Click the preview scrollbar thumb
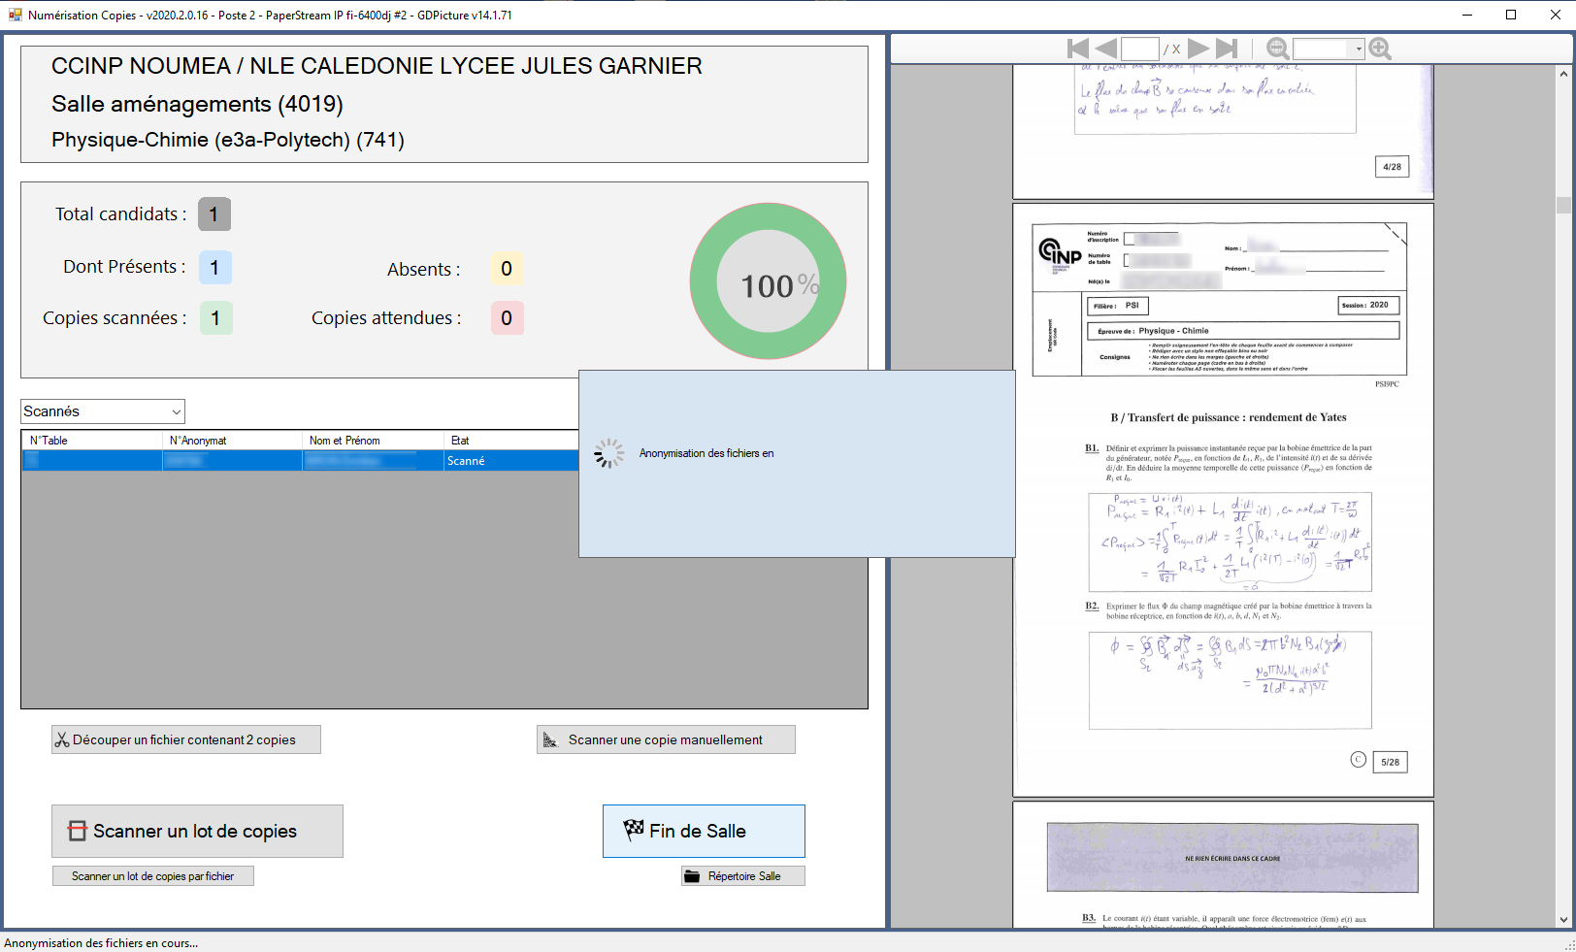Image resolution: width=1576 pixels, height=952 pixels. (1563, 205)
